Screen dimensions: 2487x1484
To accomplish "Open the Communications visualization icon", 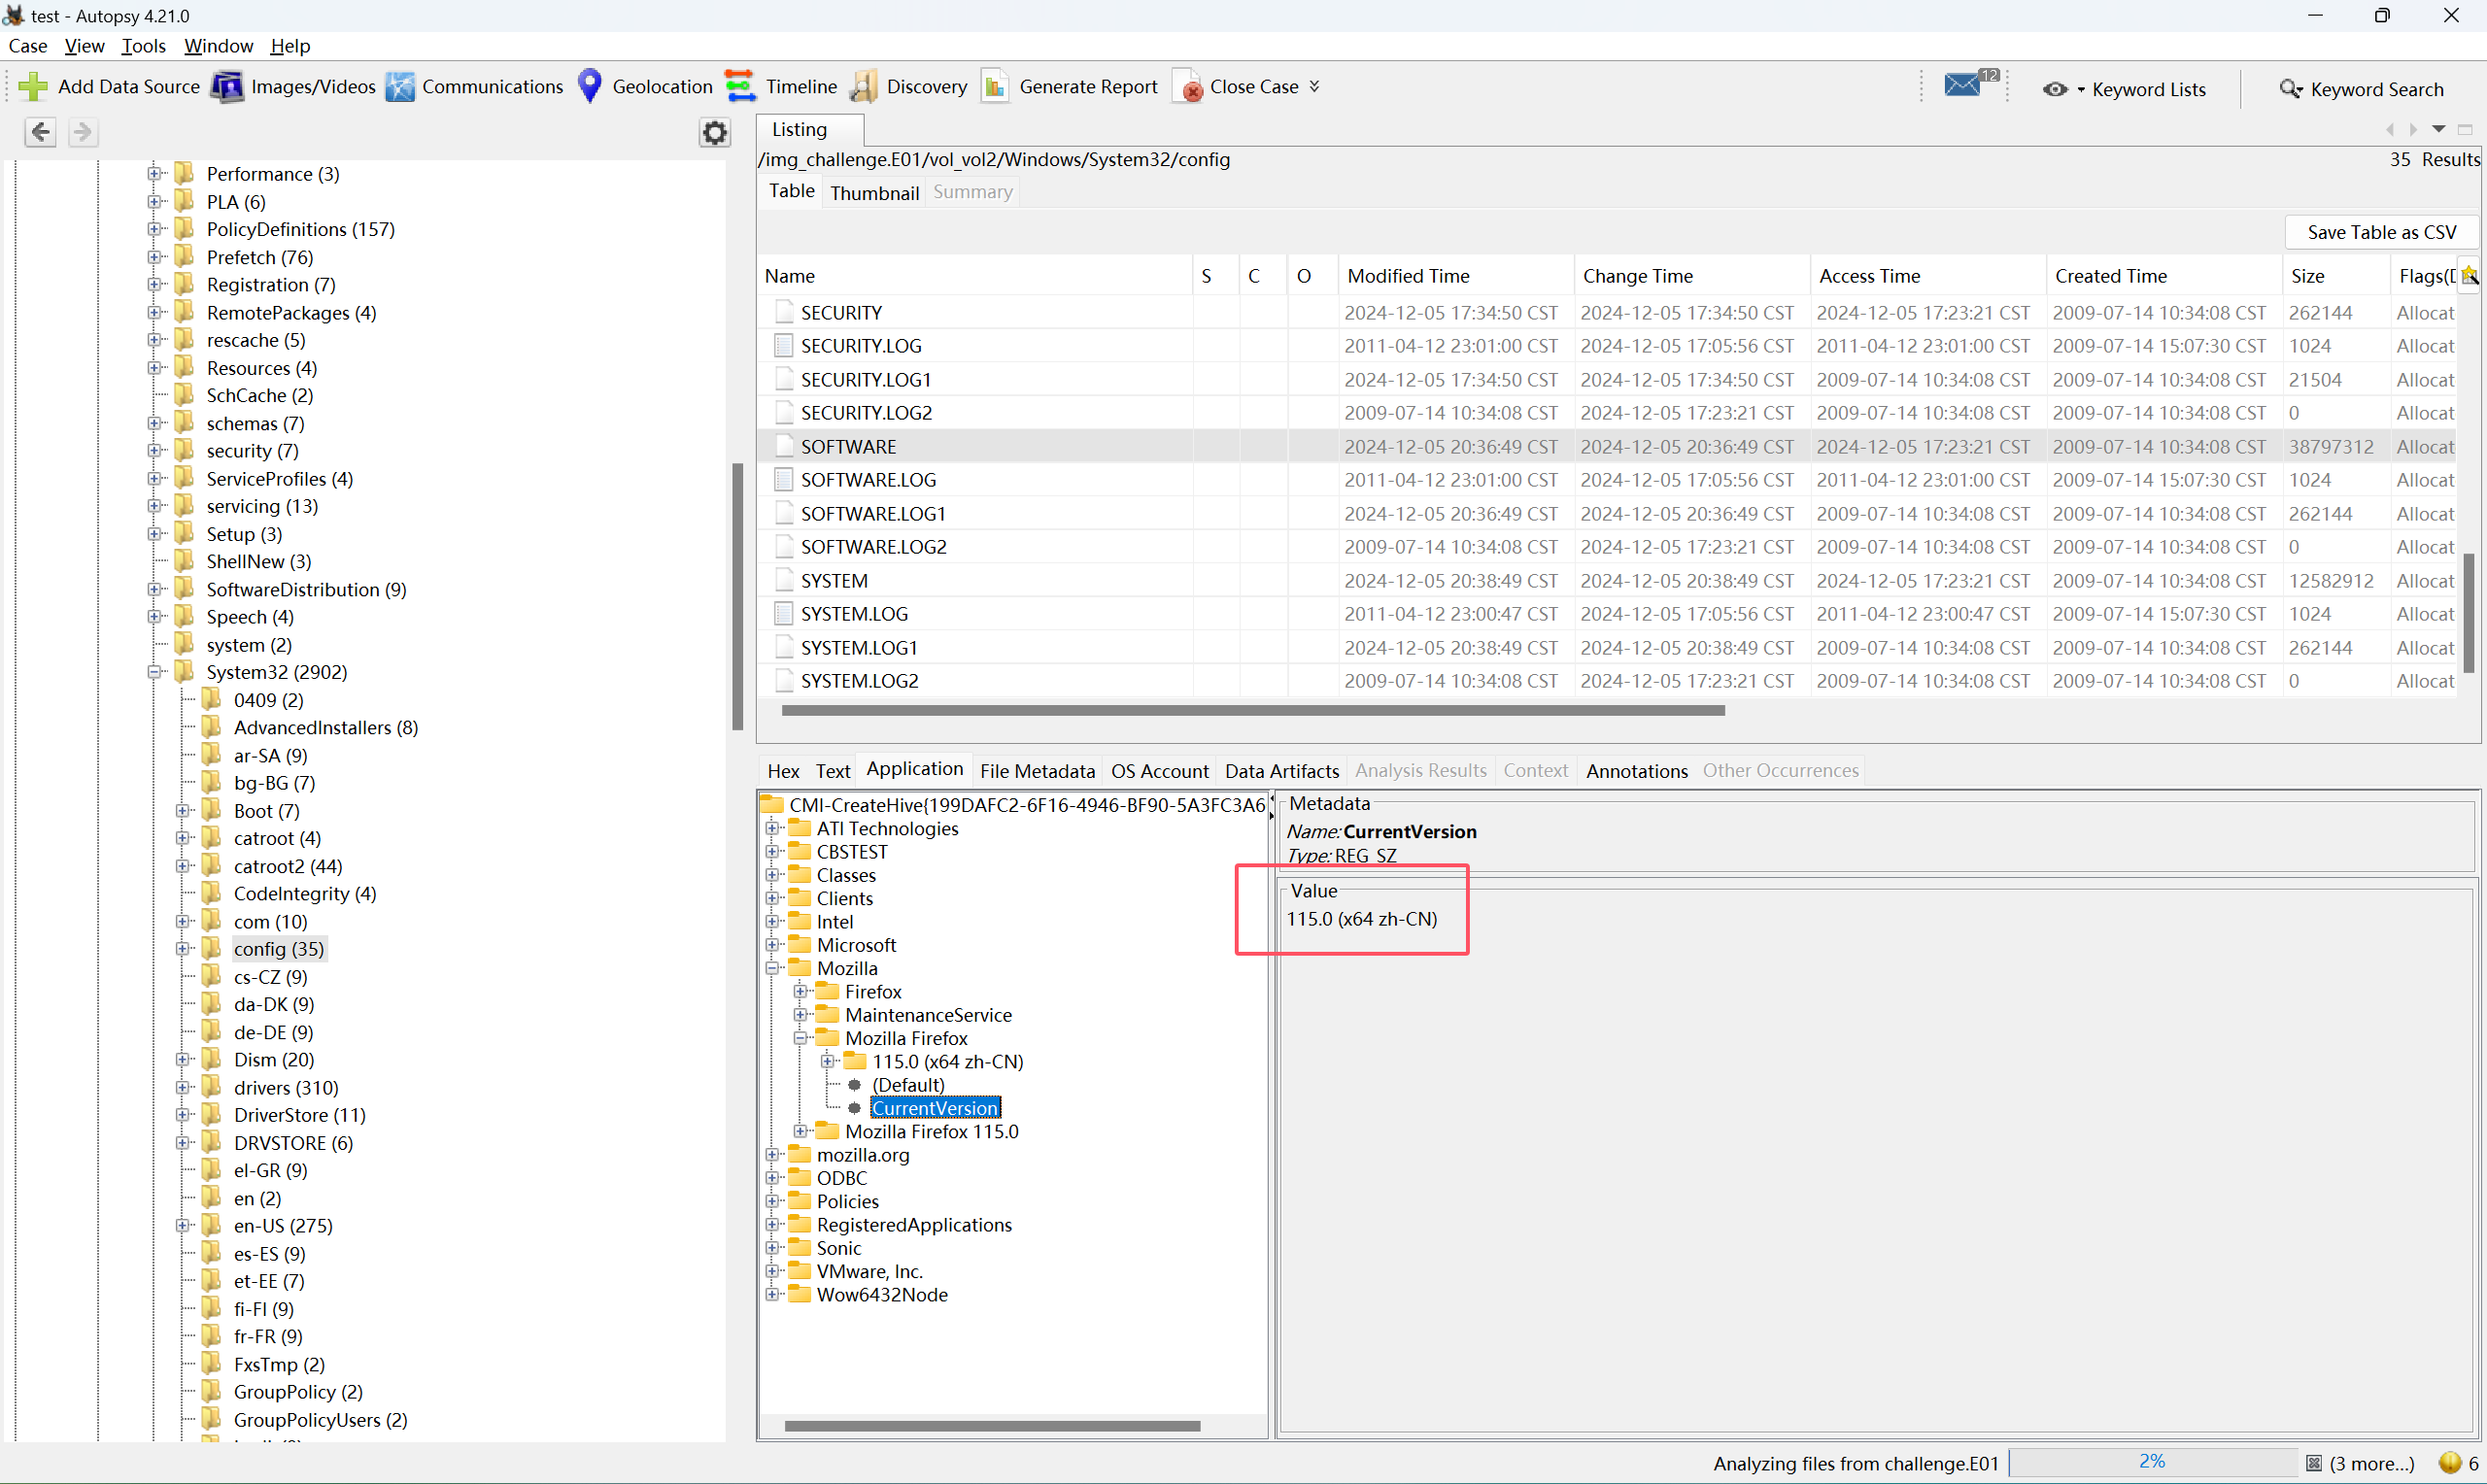I will tap(400, 87).
